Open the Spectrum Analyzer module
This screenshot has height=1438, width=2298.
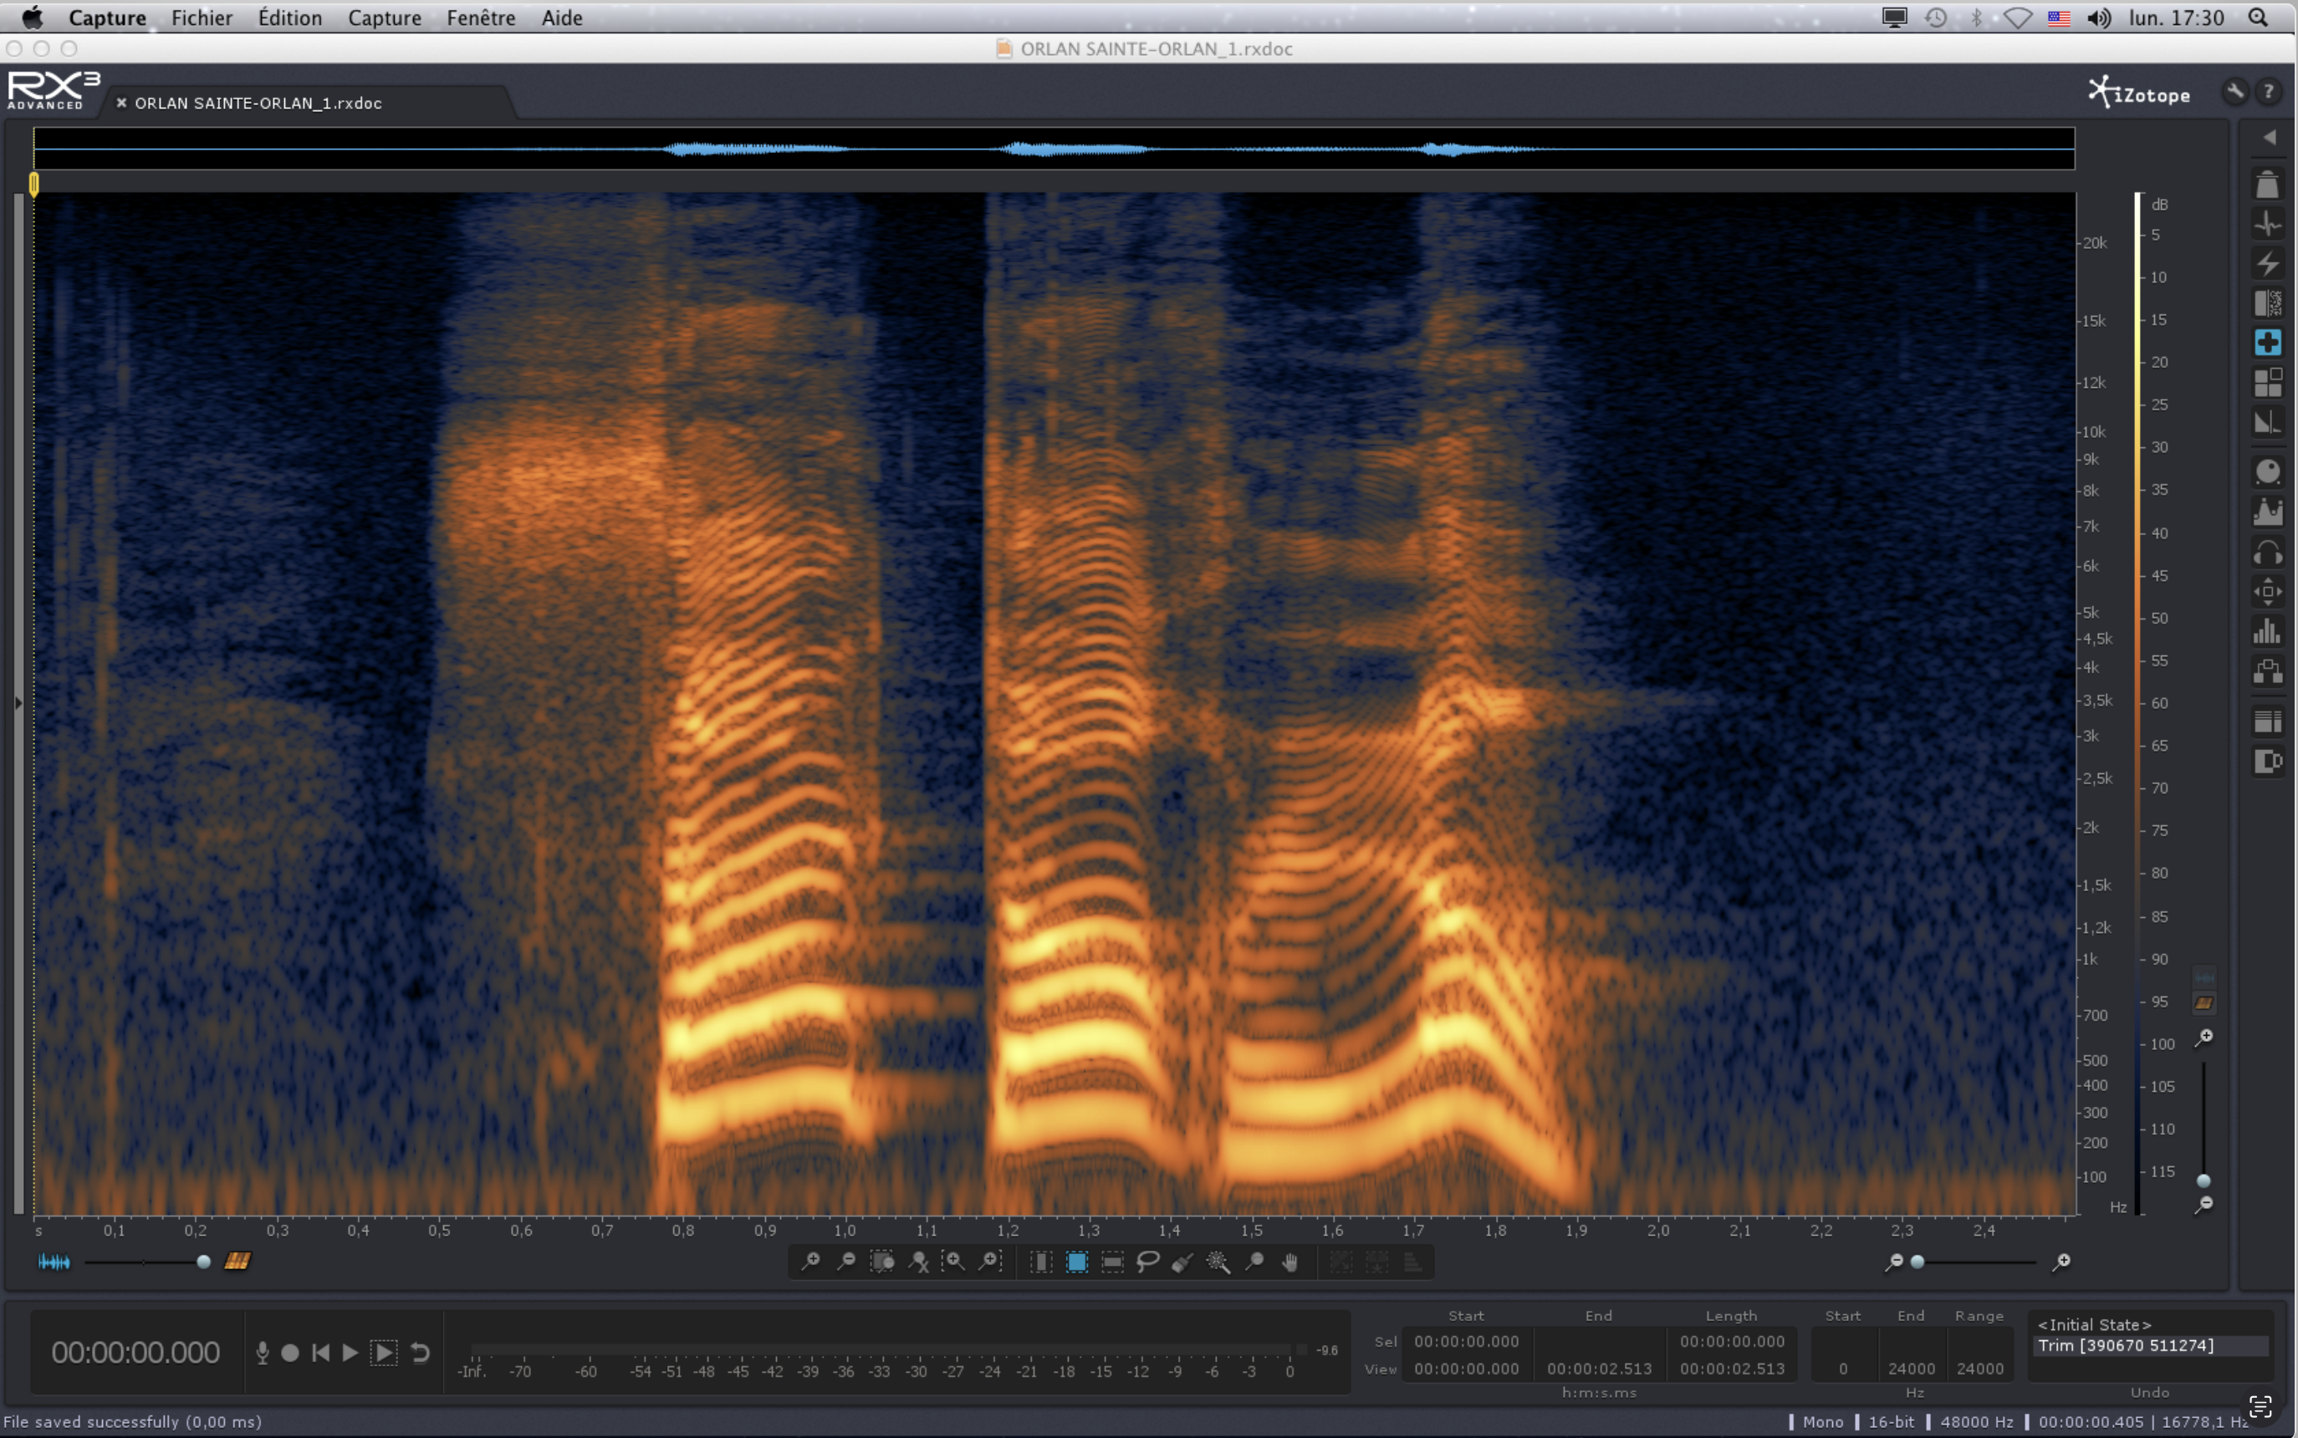click(x=2268, y=630)
